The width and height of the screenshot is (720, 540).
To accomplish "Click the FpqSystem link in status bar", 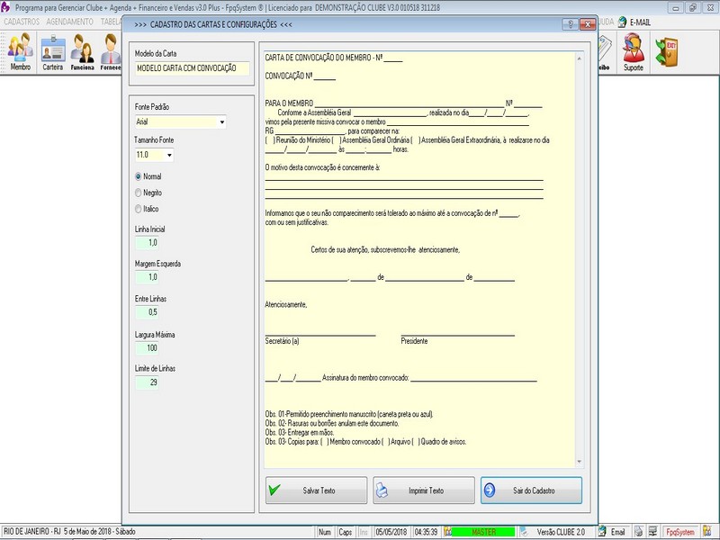I will [680, 532].
